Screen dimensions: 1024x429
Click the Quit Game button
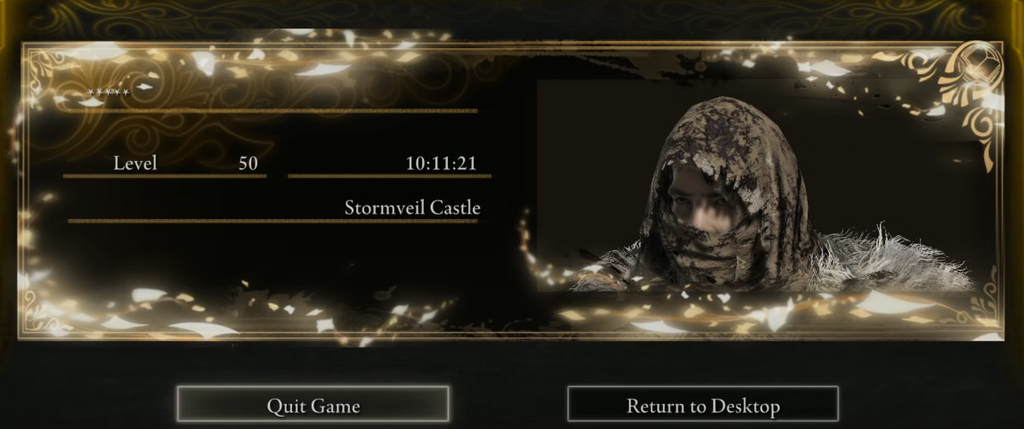click(313, 404)
